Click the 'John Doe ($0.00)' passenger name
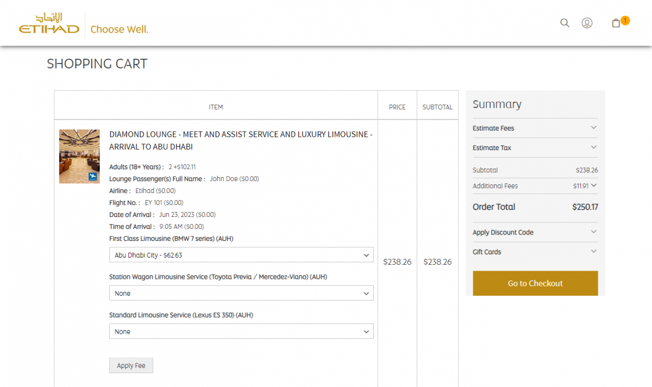Image resolution: width=652 pixels, height=387 pixels. (x=235, y=179)
